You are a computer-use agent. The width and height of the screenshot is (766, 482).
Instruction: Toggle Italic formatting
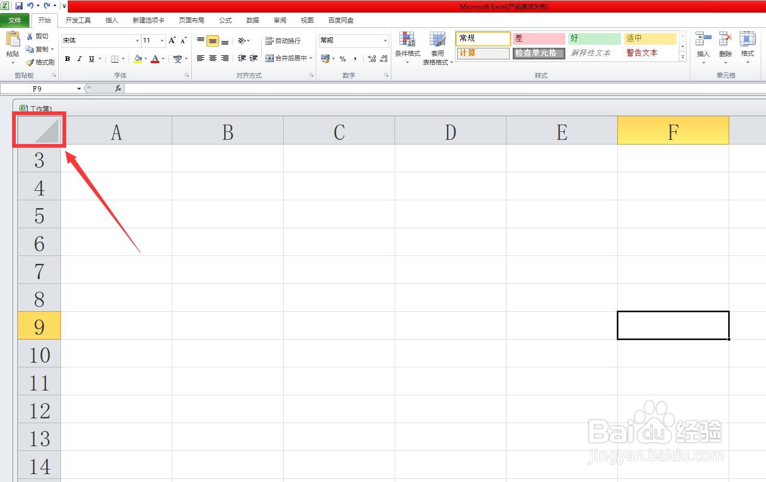79,59
